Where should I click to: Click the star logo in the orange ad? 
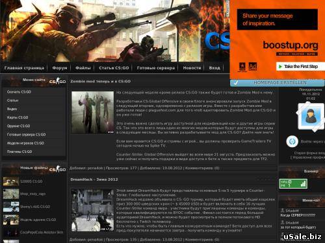[242, 67]
